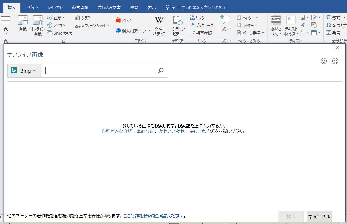This screenshot has width=347, height=224.
Task: Click the 色鮮やかな自然 suggestion link
Action: coord(117,131)
